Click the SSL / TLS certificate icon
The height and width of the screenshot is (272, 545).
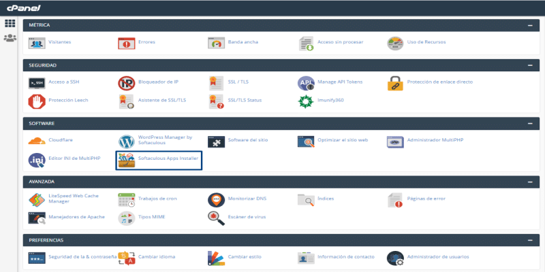(216, 83)
